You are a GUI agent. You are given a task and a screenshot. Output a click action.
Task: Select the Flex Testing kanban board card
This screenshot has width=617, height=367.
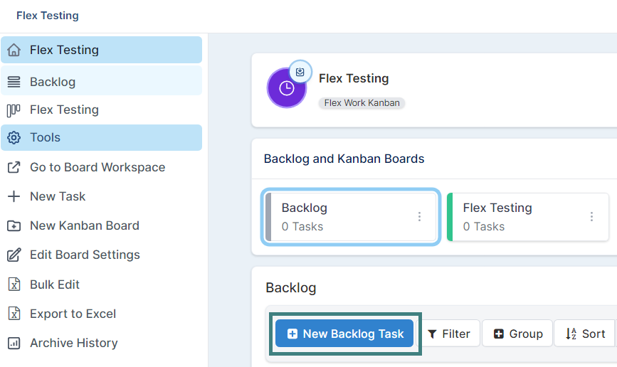click(x=527, y=217)
